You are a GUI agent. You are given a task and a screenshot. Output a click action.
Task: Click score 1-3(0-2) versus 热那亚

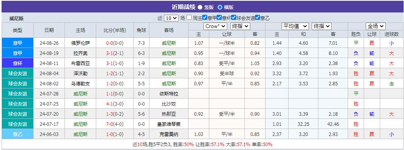click(115, 114)
